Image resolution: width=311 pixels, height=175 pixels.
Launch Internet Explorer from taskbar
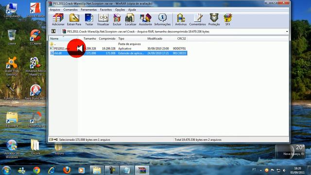(52, 170)
